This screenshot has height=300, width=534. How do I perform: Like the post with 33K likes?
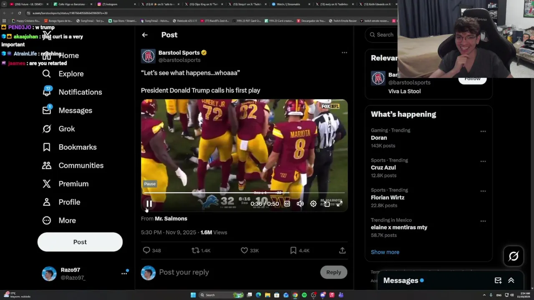pyautogui.click(x=250, y=250)
